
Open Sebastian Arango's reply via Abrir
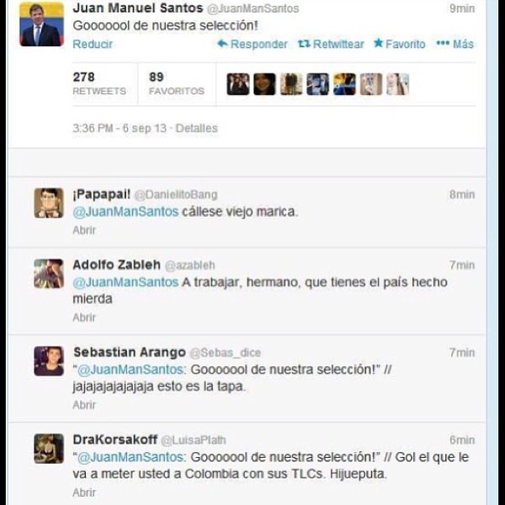84,405
